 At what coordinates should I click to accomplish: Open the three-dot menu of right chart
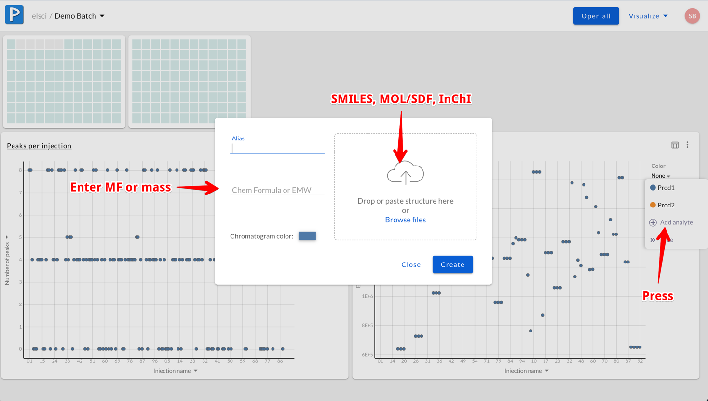coord(688,145)
